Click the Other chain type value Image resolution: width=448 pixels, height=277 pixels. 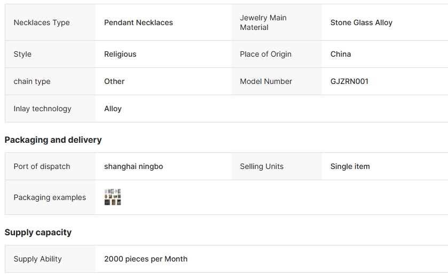click(x=114, y=81)
